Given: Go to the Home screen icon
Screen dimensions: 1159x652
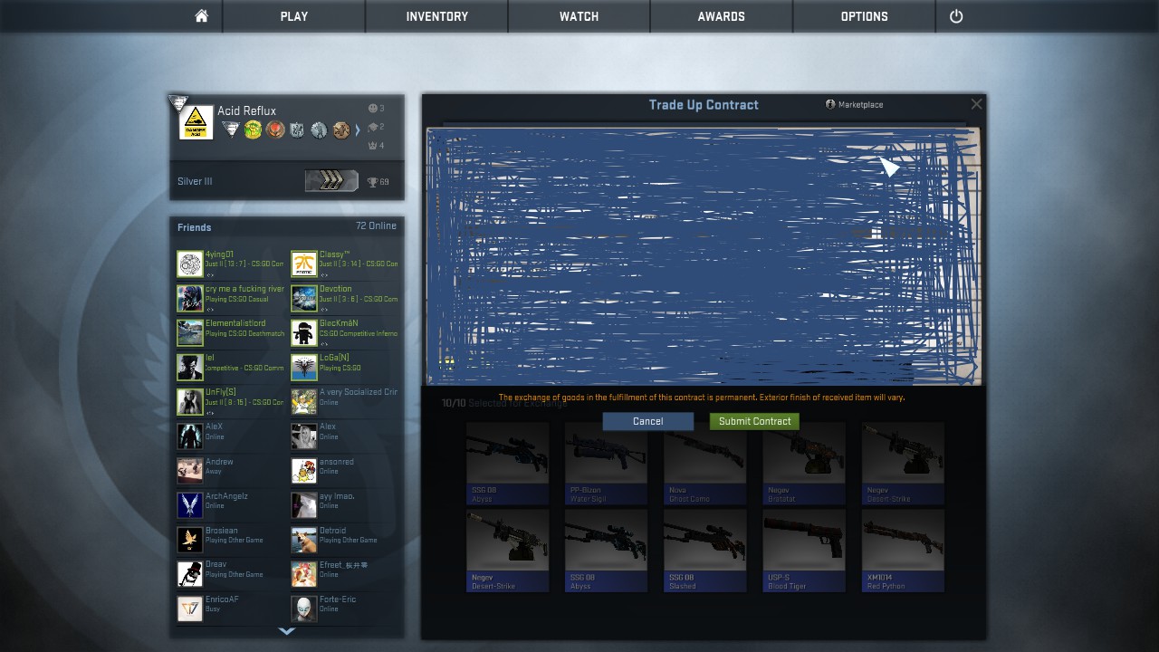Looking at the screenshot, I should point(202,16).
